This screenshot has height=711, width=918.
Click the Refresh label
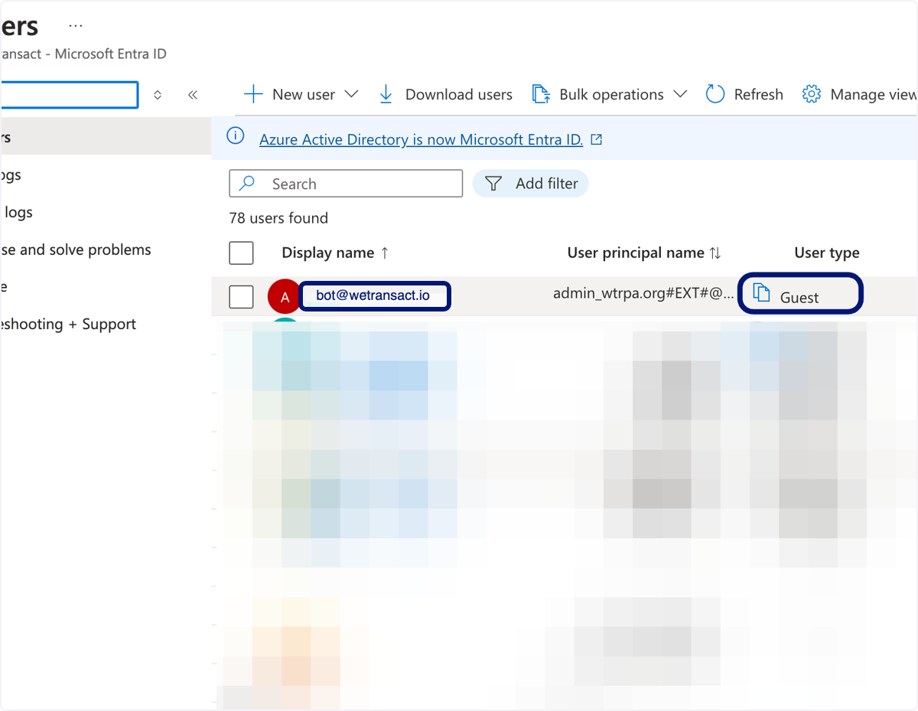[x=759, y=94]
